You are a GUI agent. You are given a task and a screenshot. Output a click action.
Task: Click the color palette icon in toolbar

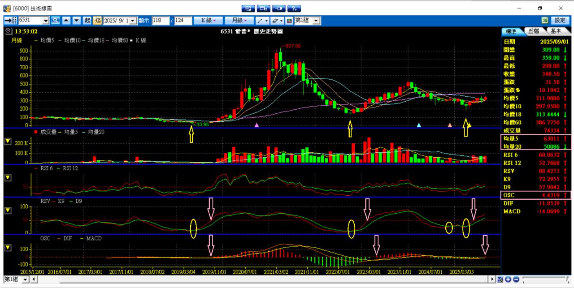(x=289, y=21)
